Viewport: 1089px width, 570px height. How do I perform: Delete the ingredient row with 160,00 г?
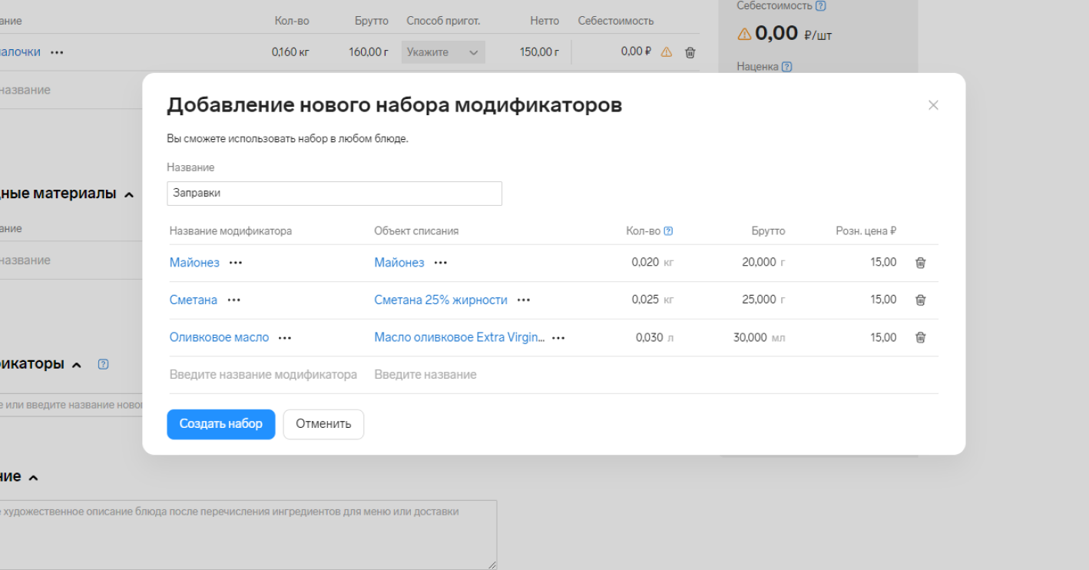[690, 52]
